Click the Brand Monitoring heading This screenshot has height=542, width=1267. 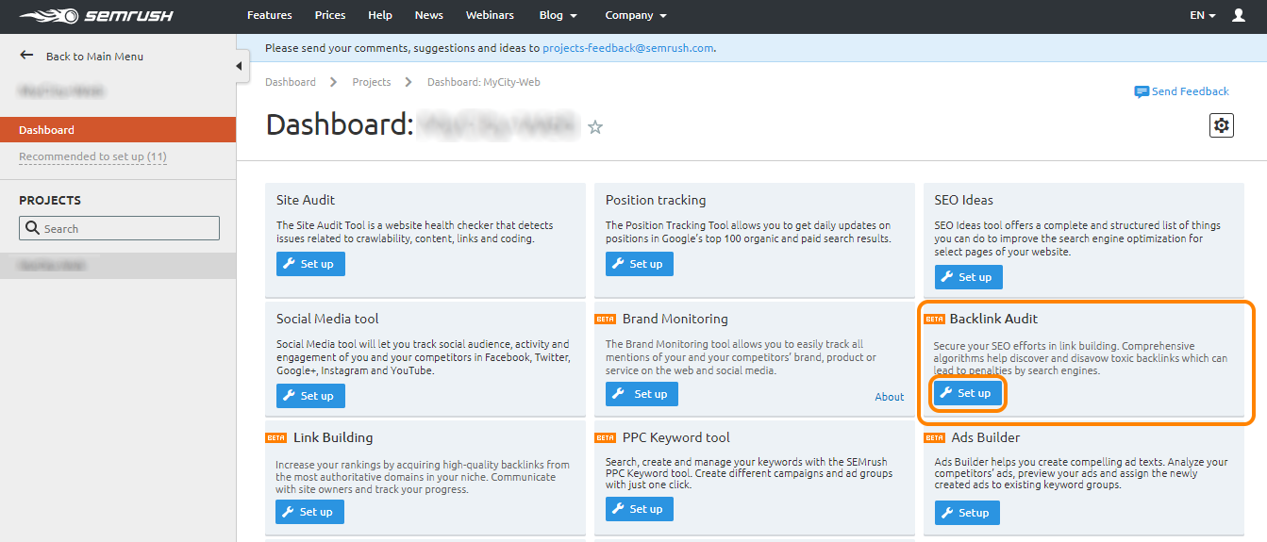point(675,319)
